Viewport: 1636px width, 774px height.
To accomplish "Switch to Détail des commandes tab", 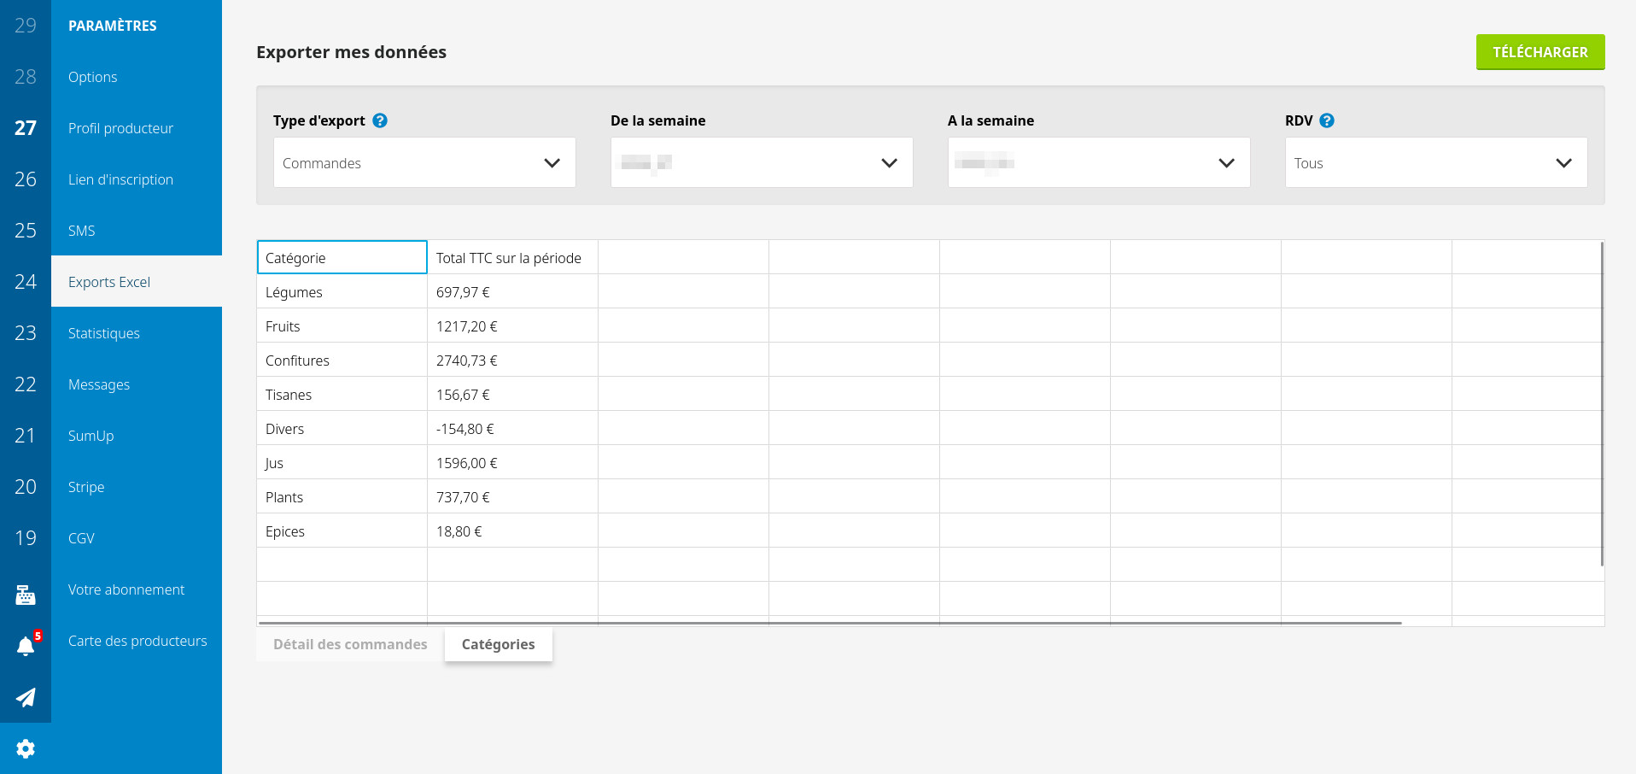I will pyautogui.click(x=350, y=644).
